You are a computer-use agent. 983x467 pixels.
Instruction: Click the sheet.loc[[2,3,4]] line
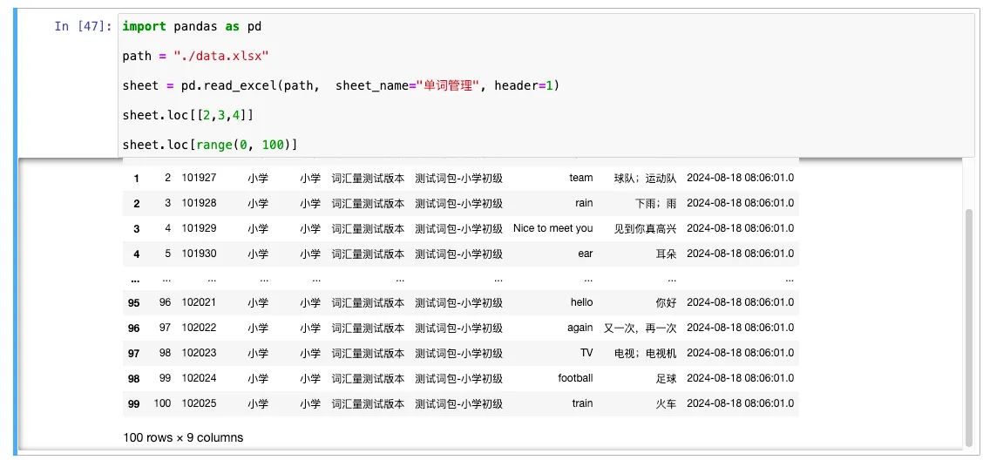pos(187,115)
